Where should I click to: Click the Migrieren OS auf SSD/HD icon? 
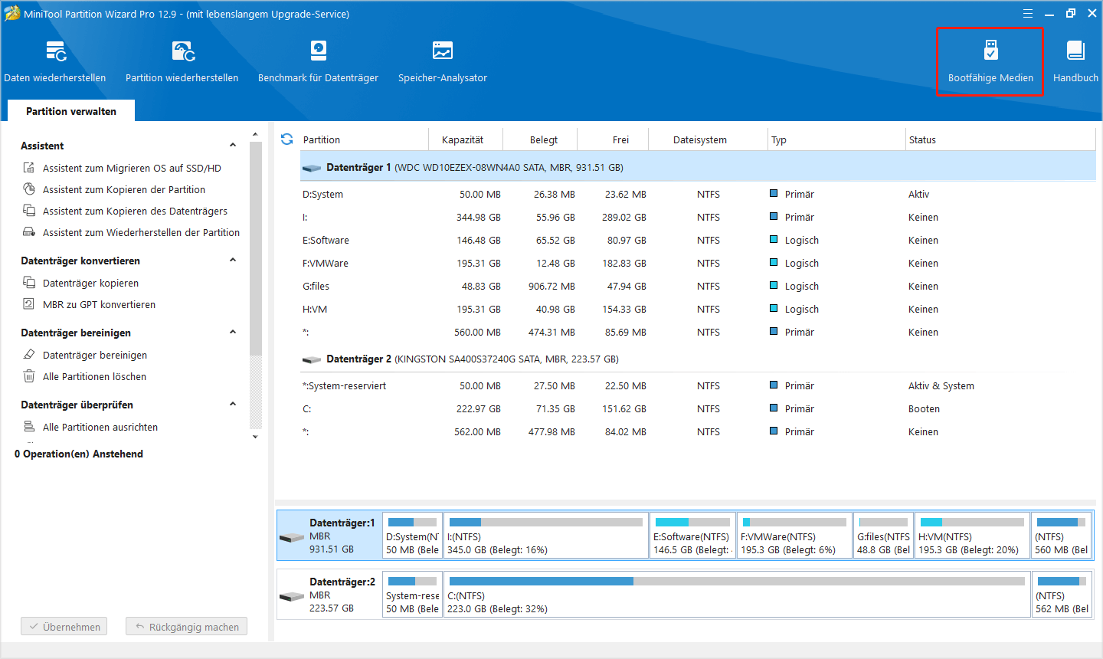click(29, 168)
